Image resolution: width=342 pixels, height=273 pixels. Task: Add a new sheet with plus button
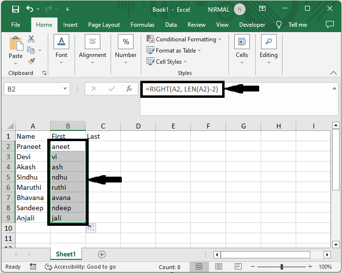click(102, 254)
